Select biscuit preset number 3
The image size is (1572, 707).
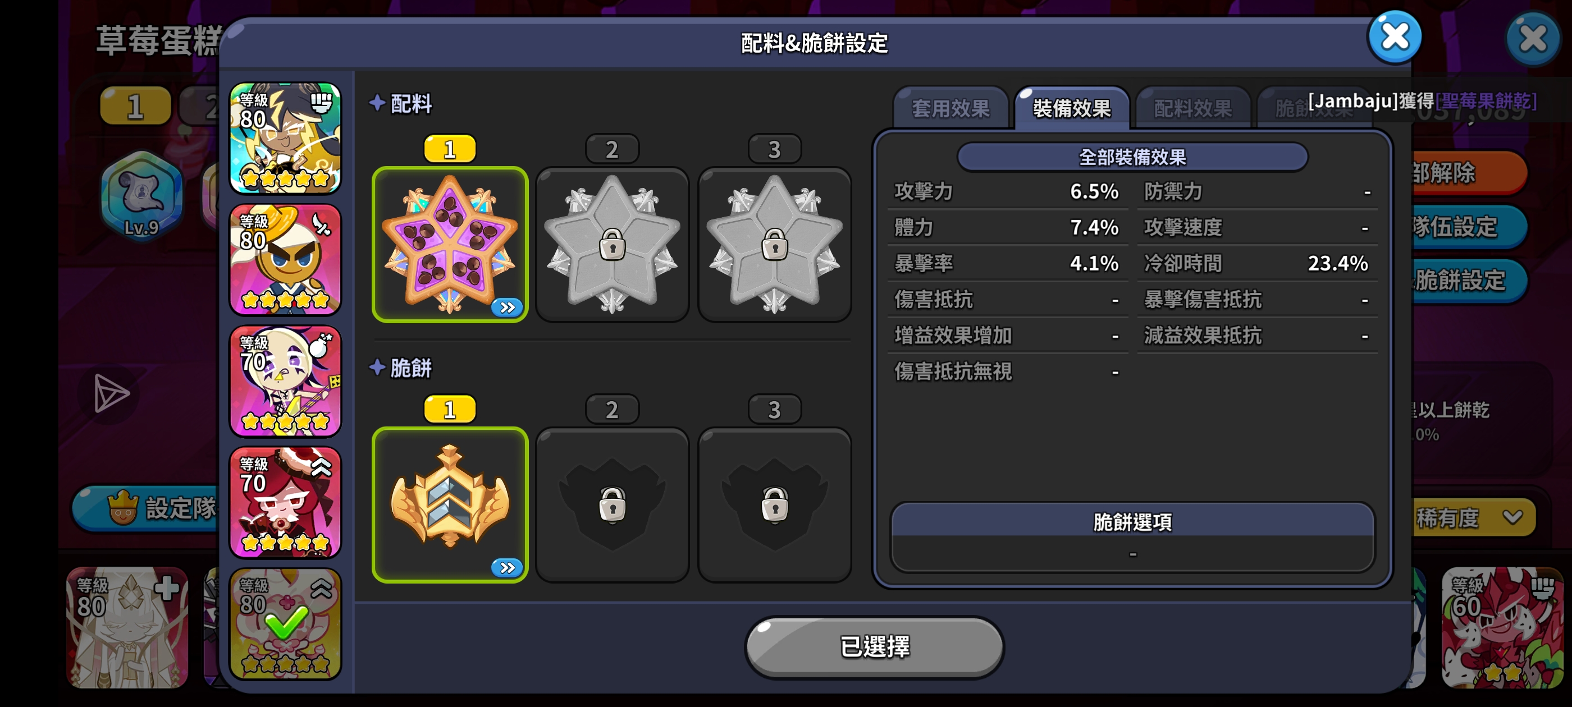pyautogui.click(x=774, y=409)
